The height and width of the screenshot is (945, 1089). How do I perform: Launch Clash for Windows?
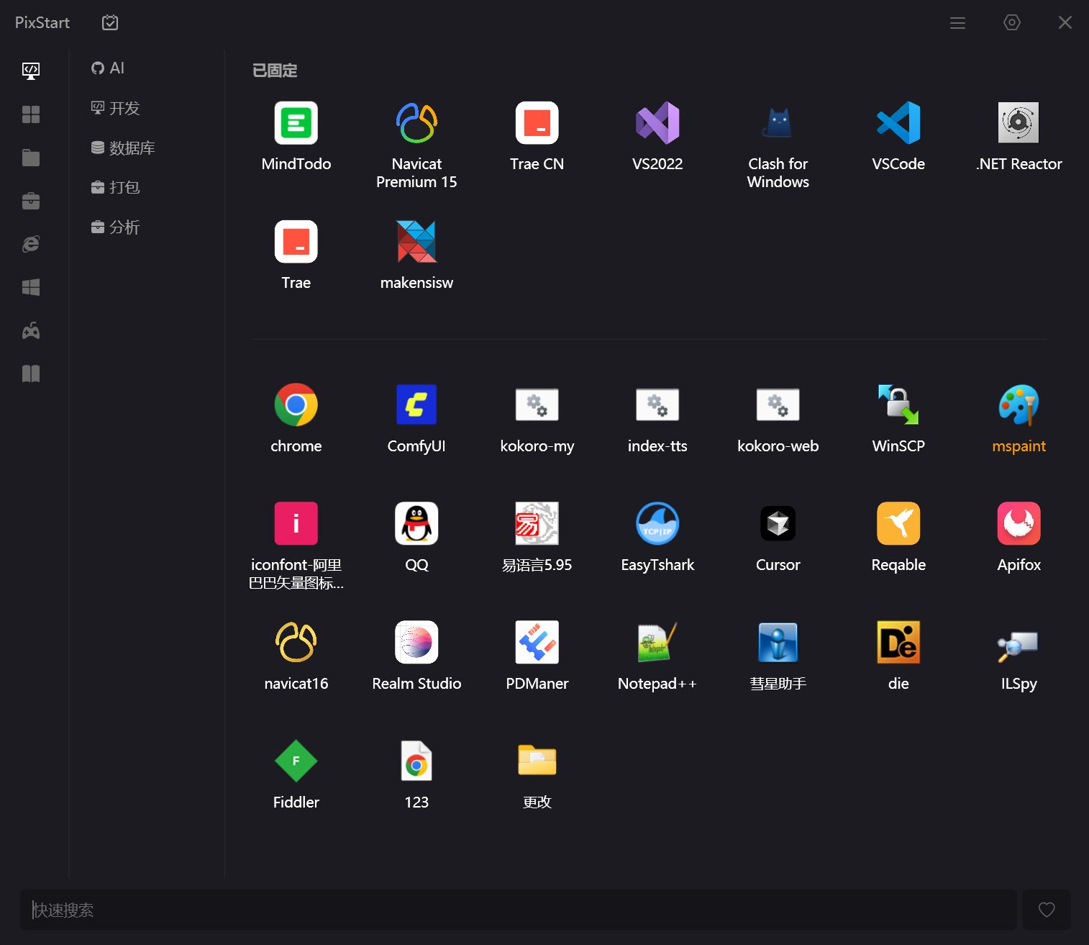(x=778, y=123)
